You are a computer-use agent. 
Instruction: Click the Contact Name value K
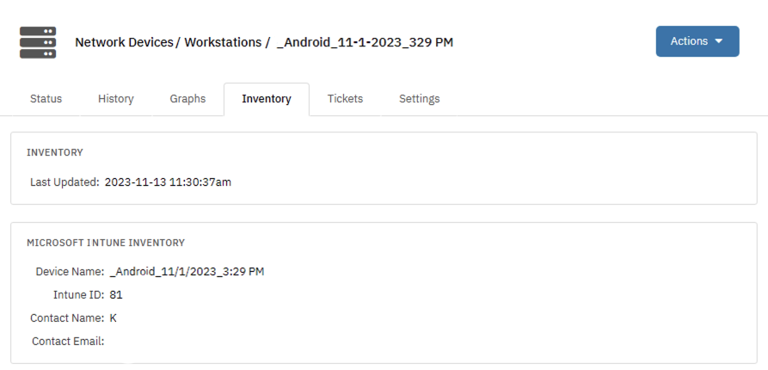tap(114, 318)
